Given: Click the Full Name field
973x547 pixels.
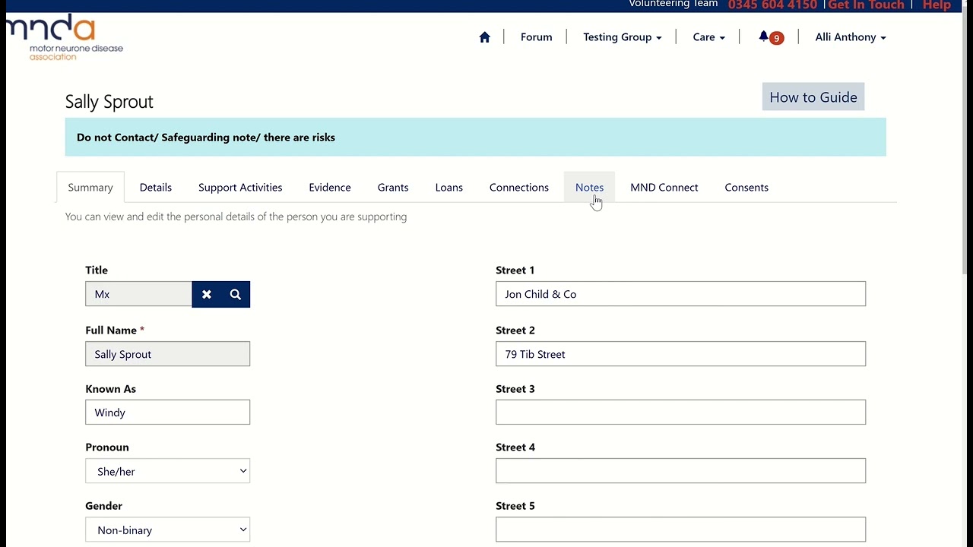Looking at the screenshot, I should coord(167,354).
